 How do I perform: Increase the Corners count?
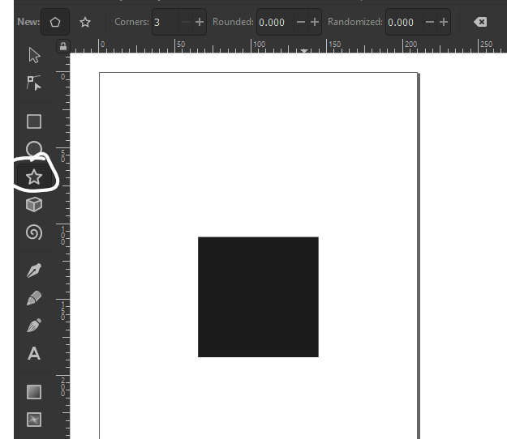[x=200, y=22]
